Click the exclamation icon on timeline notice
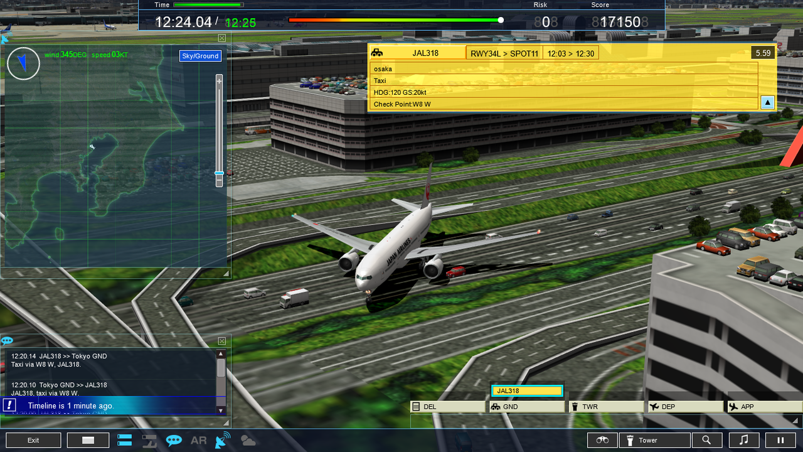The image size is (803, 452). pos(9,405)
